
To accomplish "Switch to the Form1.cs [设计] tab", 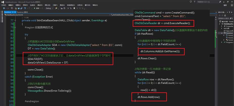I will point(22,12).
